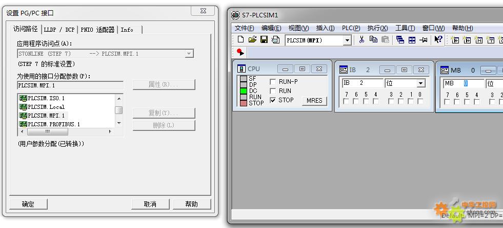Viewport: 503px width, 228px height.
Task: Open the 视图(V) menu
Action: 298,28
